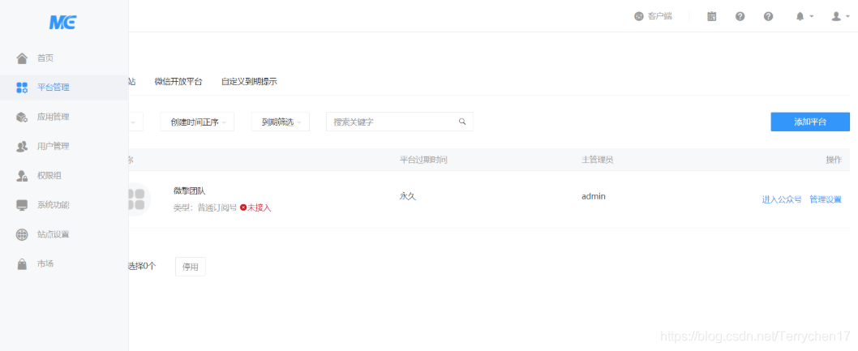Click the 管理设置 link
The width and height of the screenshot is (858, 351).
pos(826,199)
